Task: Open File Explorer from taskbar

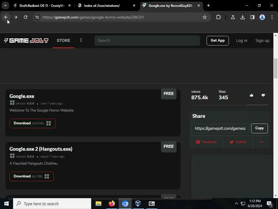Action: pos(98,204)
